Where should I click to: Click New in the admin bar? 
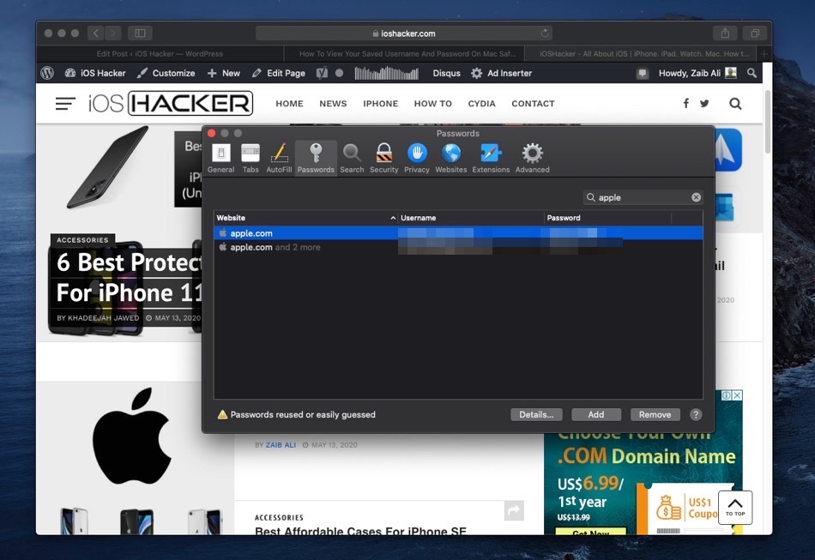[224, 73]
